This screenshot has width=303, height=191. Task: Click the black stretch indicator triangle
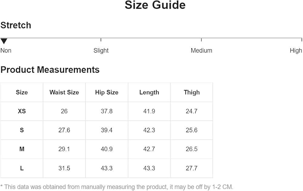(4, 41)
